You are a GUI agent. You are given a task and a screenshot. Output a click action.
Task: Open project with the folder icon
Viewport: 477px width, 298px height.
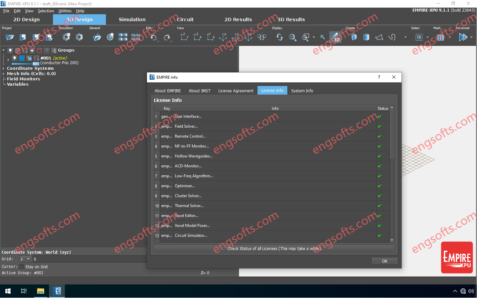coord(10,37)
